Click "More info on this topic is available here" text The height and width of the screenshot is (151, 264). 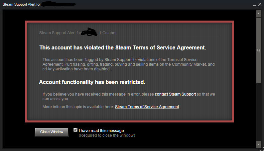tap(78, 107)
